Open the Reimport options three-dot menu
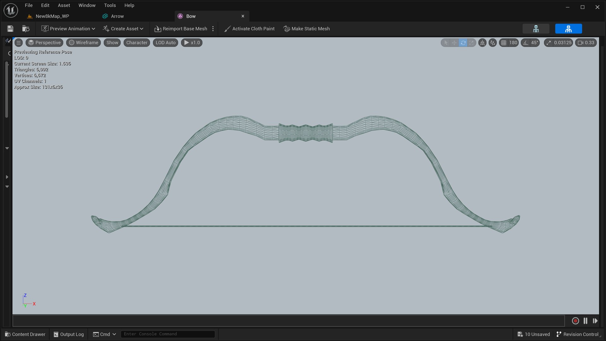 (x=213, y=29)
